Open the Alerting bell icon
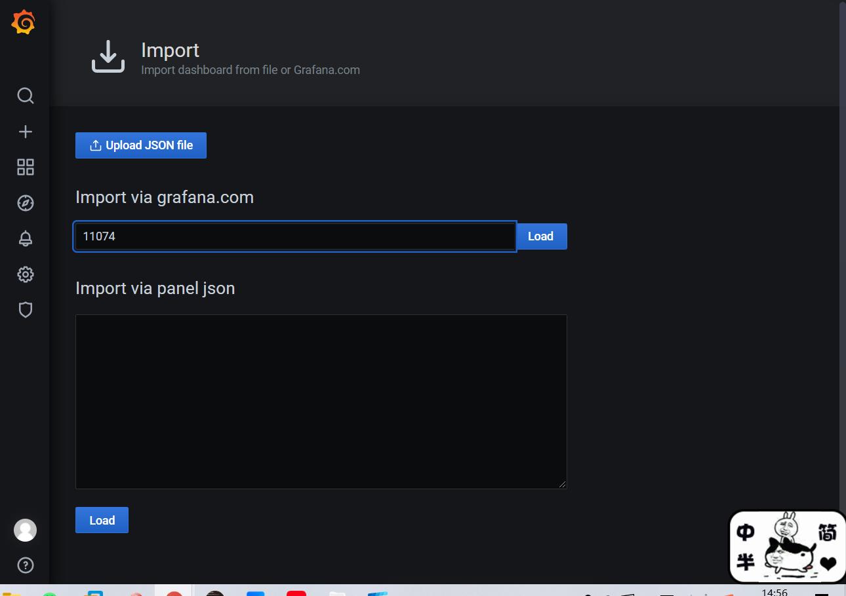 [25, 238]
